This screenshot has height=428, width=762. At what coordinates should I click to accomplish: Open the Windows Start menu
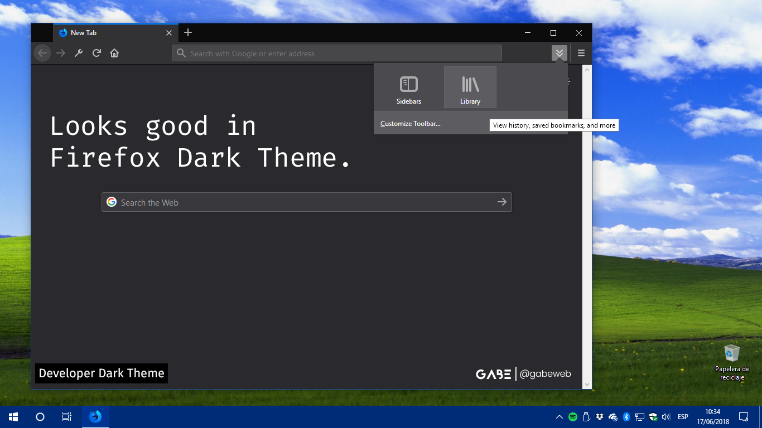pyautogui.click(x=13, y=417)
